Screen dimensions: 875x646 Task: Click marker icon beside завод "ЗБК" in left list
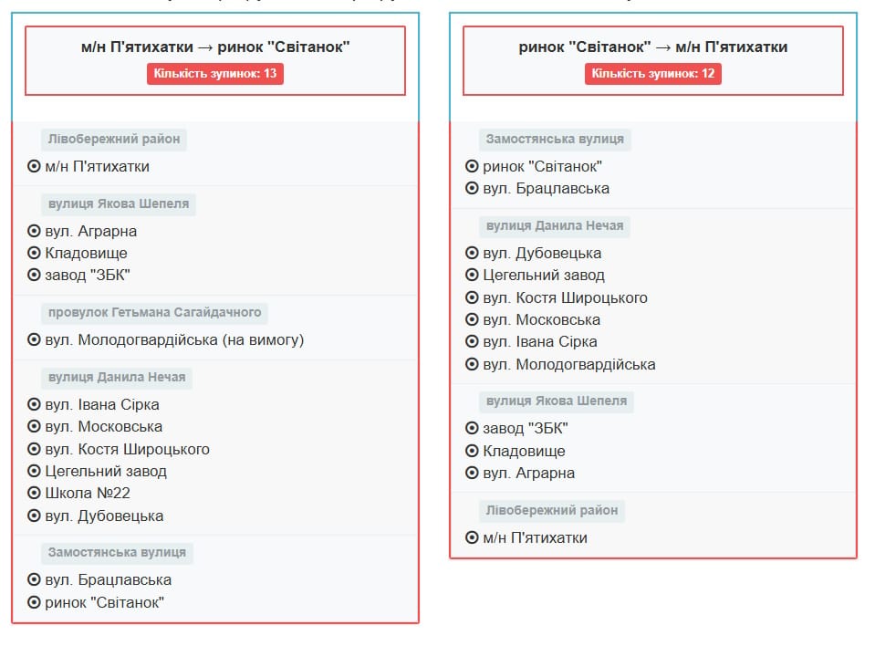point(34,276)
